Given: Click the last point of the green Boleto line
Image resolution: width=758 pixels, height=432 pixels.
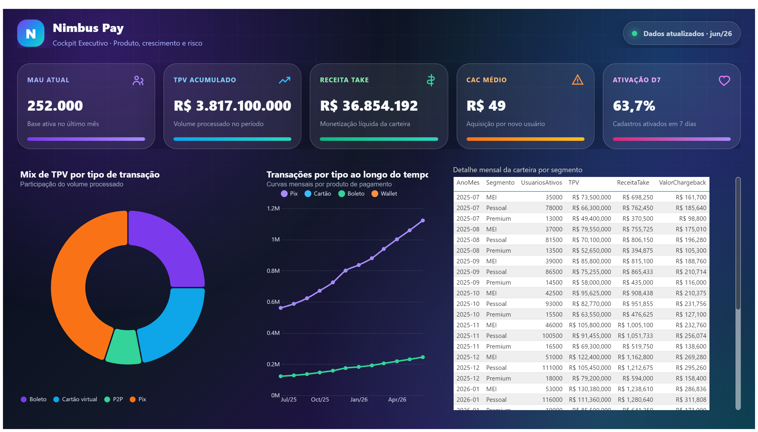Looking at the screenshot, I should coord(423,357).
